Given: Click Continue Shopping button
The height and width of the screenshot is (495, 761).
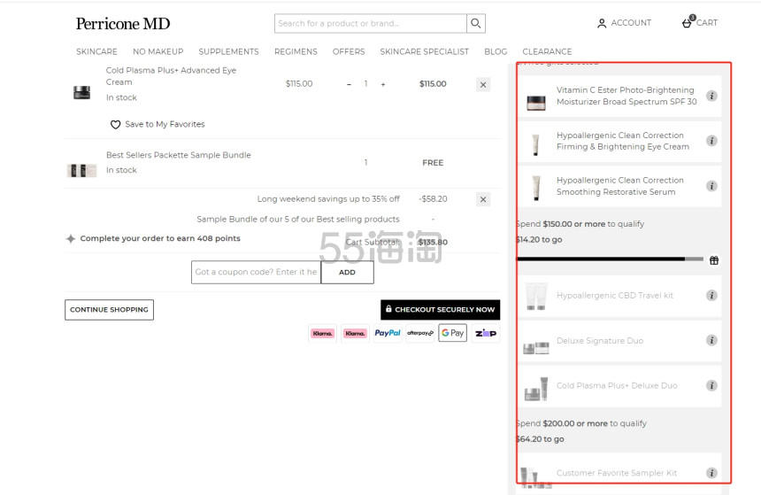Looking at the screenshot, I should point(109,310).
